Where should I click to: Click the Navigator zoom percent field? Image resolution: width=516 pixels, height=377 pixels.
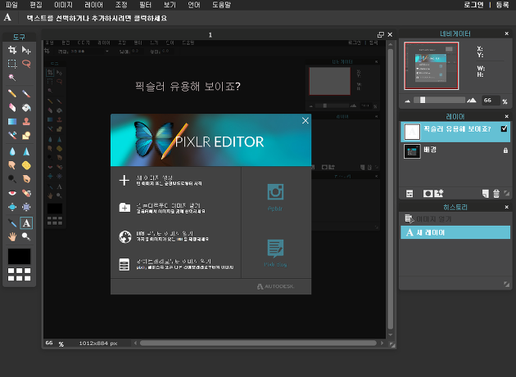(491, 101)
